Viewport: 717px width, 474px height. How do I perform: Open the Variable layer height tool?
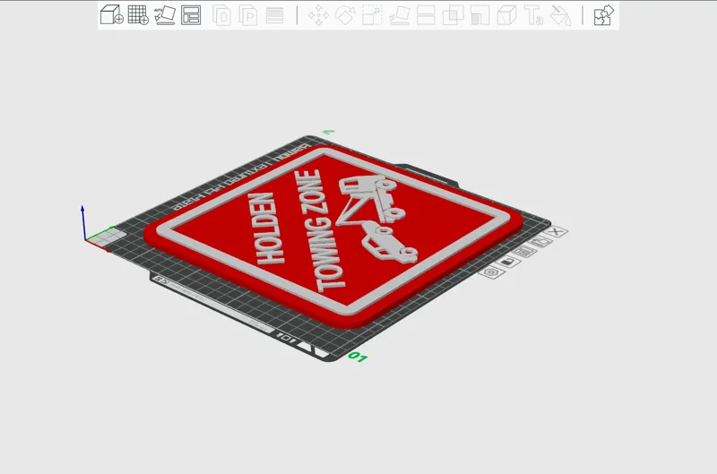coord(274,15)
